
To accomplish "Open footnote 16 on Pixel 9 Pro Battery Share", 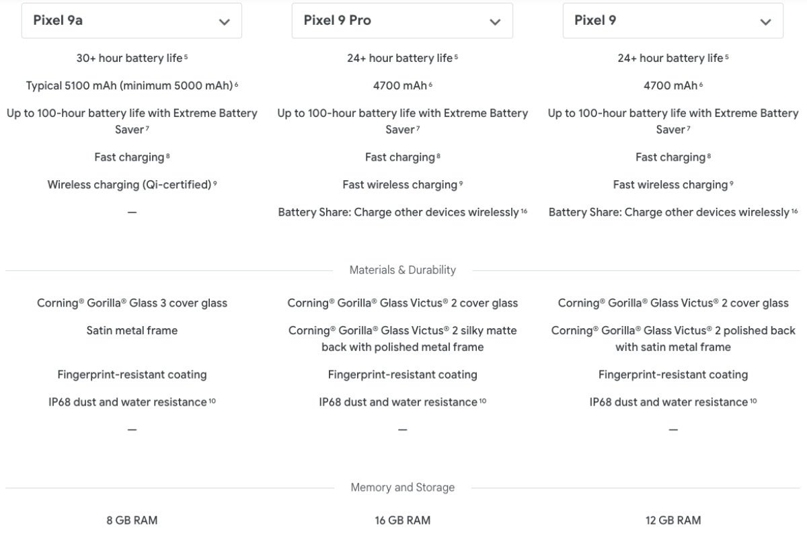I will pyautogui.click(x=524, y=211).
